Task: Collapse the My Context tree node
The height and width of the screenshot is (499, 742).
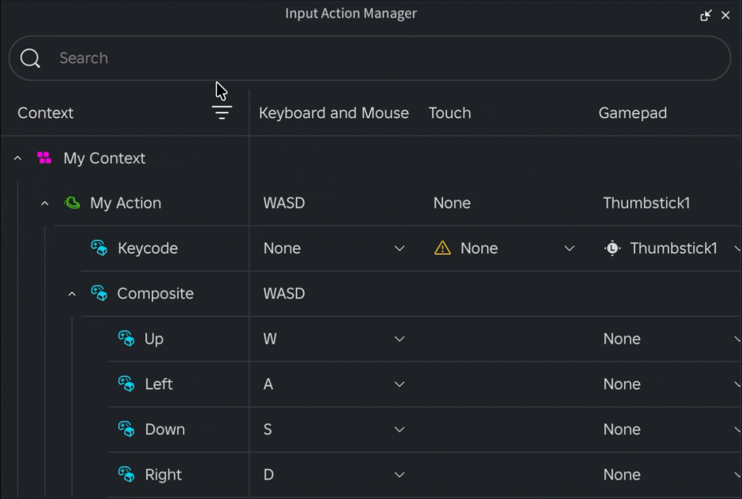Action: pyautogui.click(x=18, y=158)
